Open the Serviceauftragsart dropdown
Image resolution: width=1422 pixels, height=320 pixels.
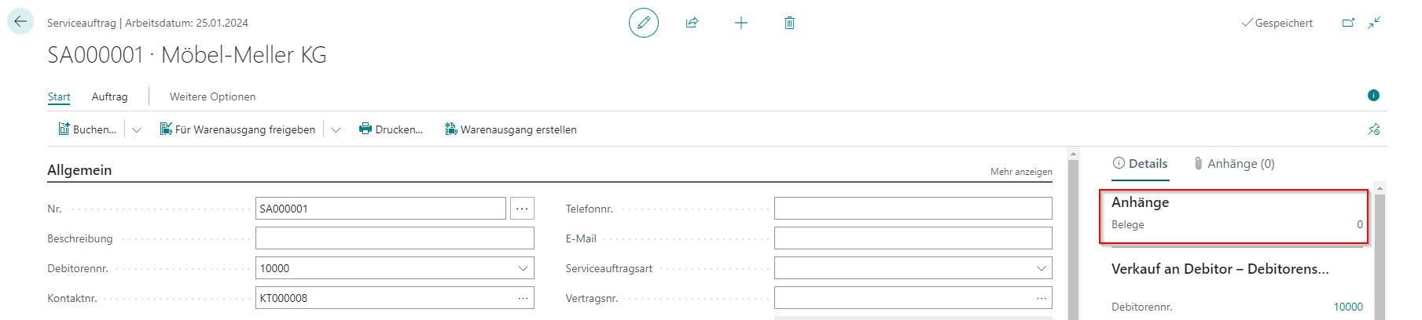(1041, 268)
